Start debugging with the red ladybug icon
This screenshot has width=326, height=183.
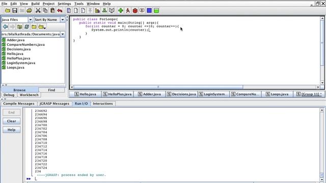coord(135,10)
